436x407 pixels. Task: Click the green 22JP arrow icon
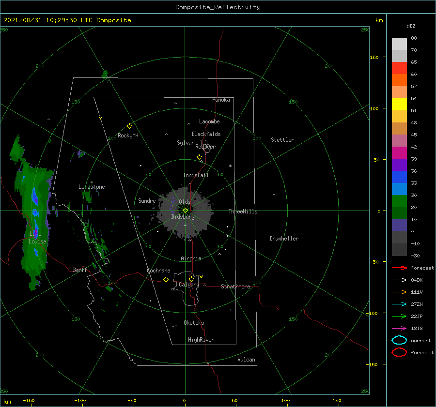pos(399,316)
